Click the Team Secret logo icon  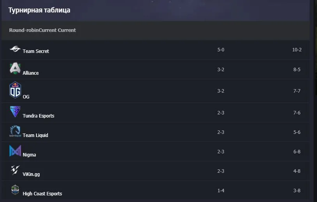pyautogui.click(x=15, y=49)
